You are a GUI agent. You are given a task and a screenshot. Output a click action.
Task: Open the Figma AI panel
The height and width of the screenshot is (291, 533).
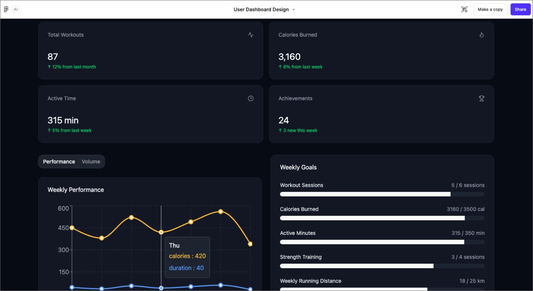click(x=16, y=9)
